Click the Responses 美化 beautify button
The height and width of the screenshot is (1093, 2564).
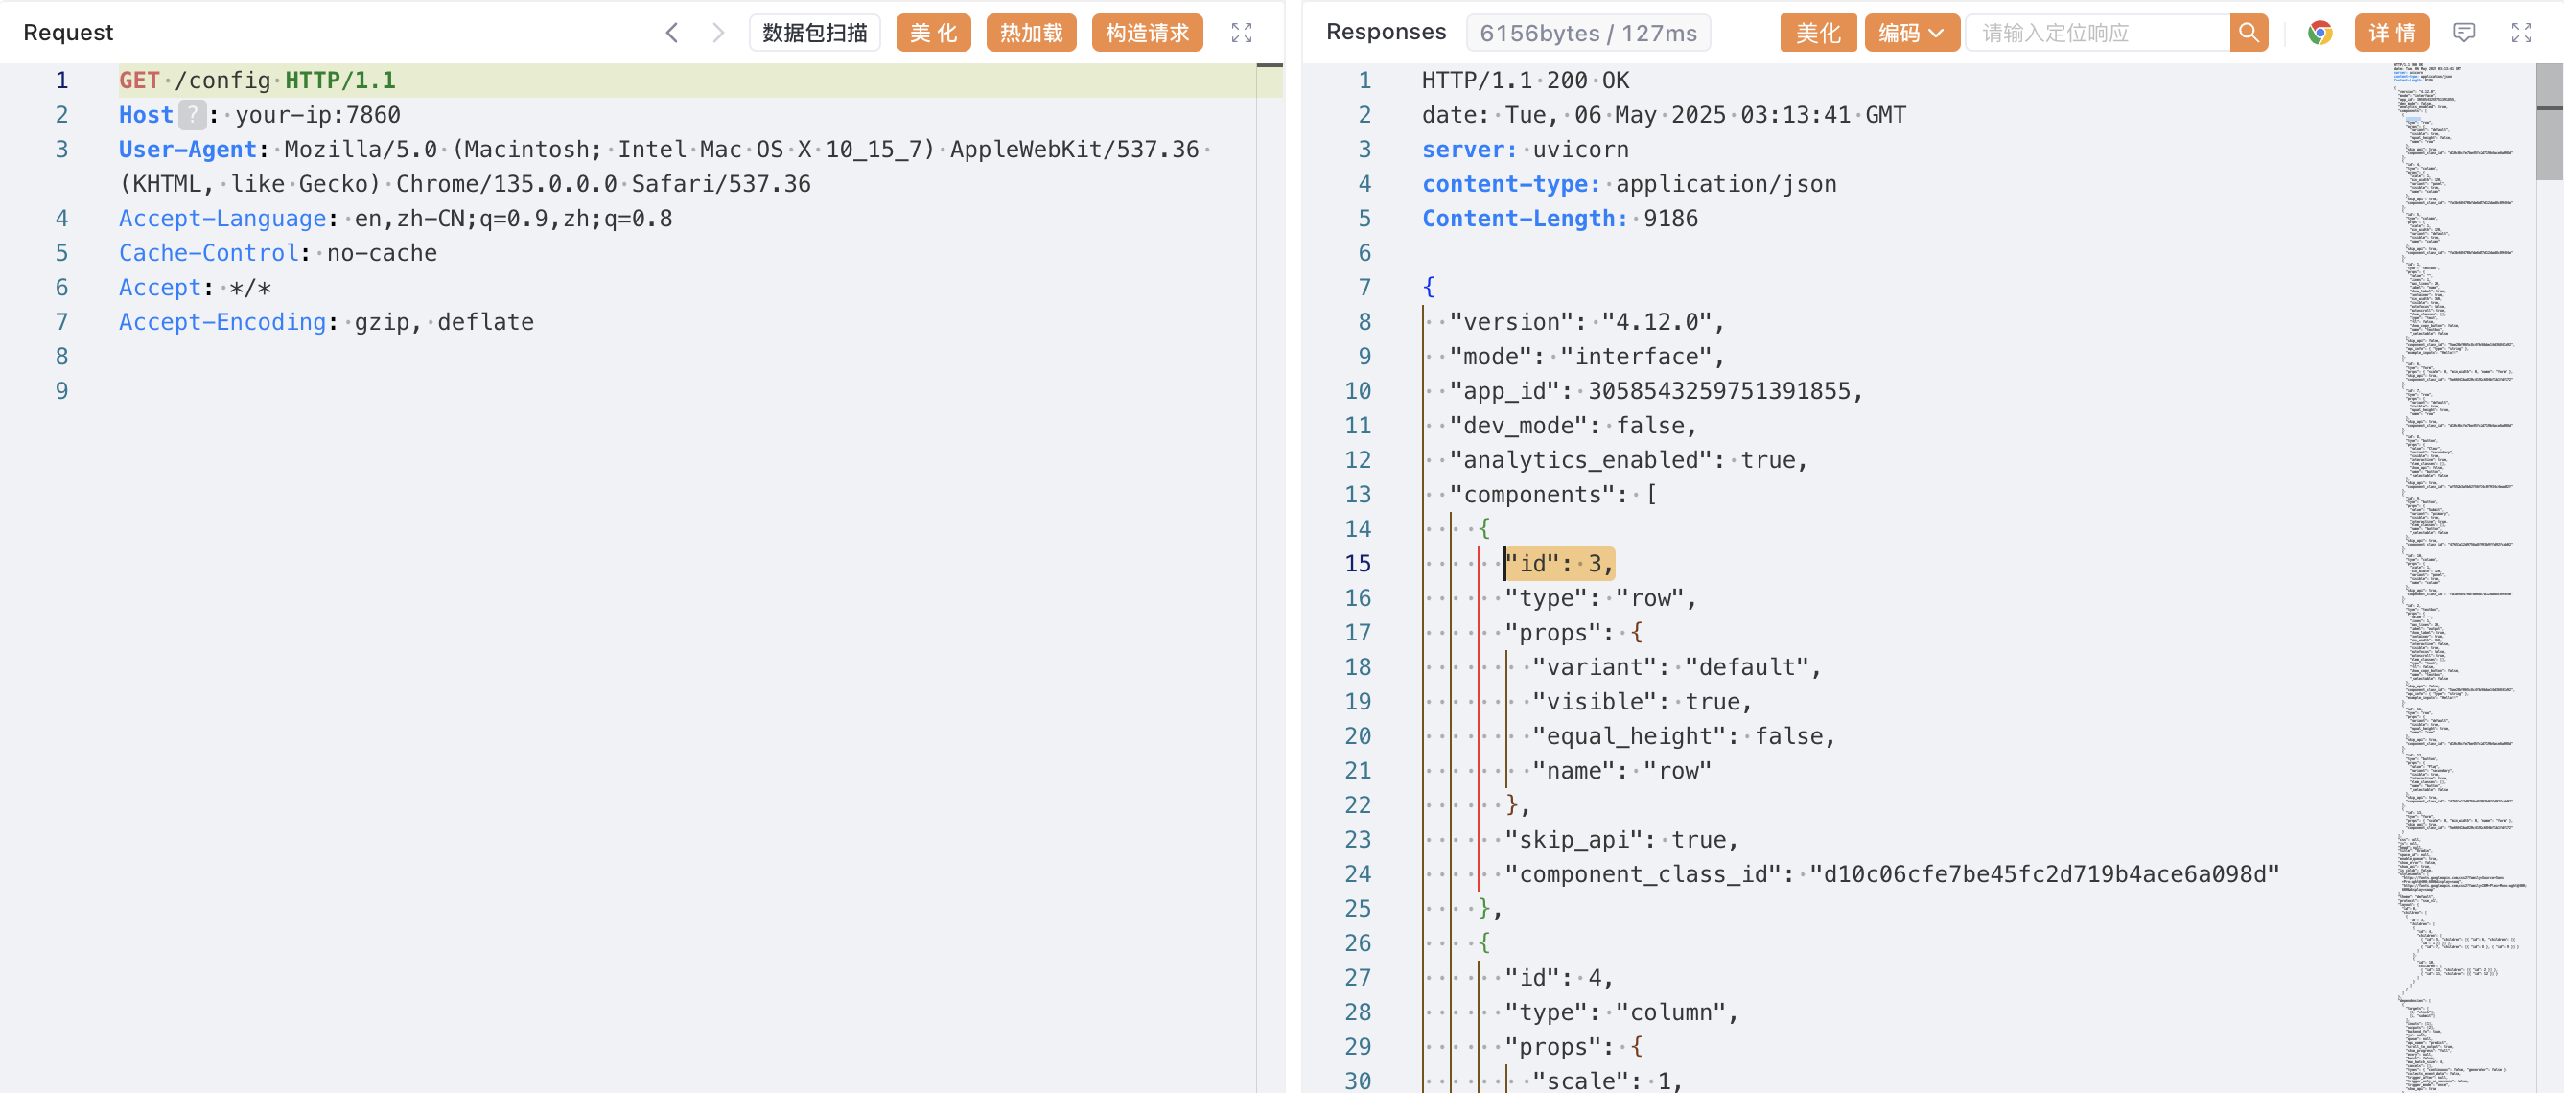pos(1816,33)
